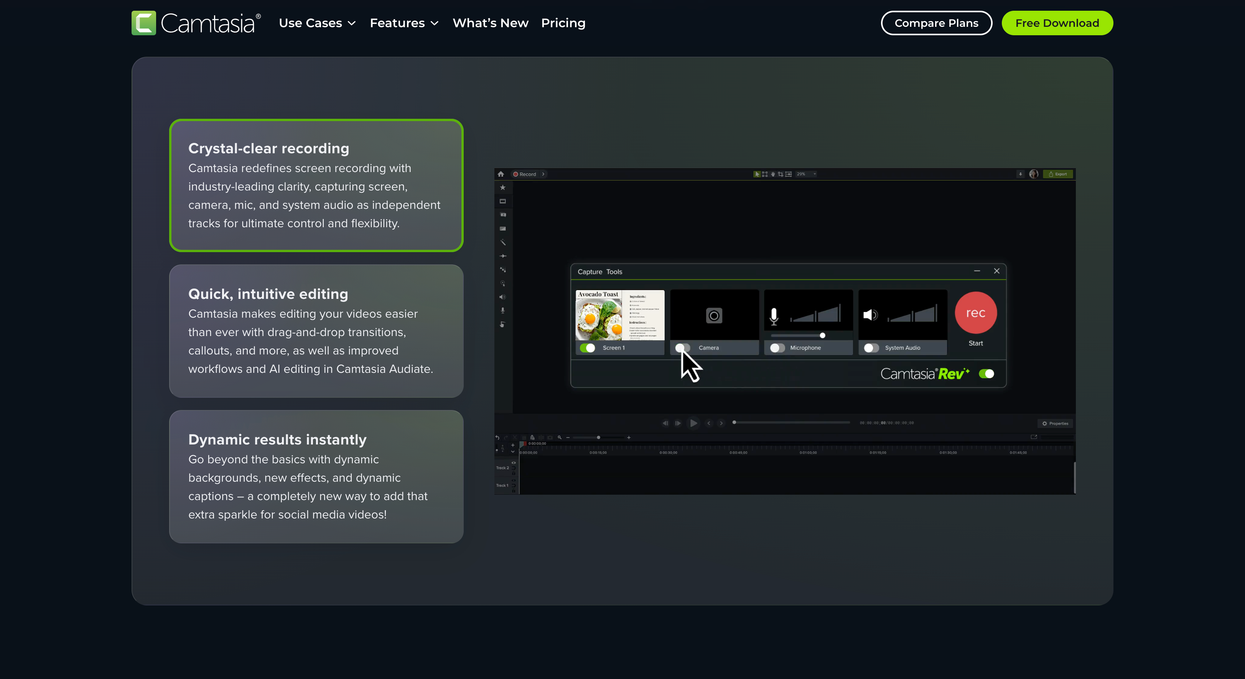The height and width of the screenshot is (679, 1245).
Task: Adjust the timeline zoom slider handle
Action: 598,438
